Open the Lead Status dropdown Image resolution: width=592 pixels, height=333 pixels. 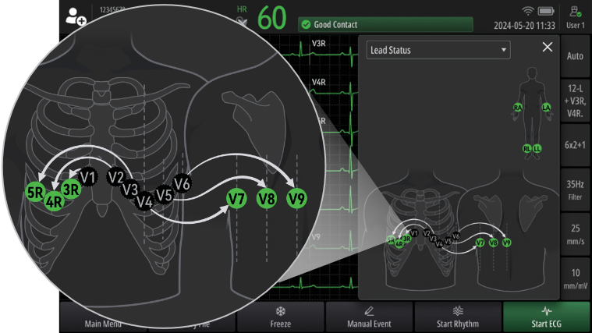[438, 51]
